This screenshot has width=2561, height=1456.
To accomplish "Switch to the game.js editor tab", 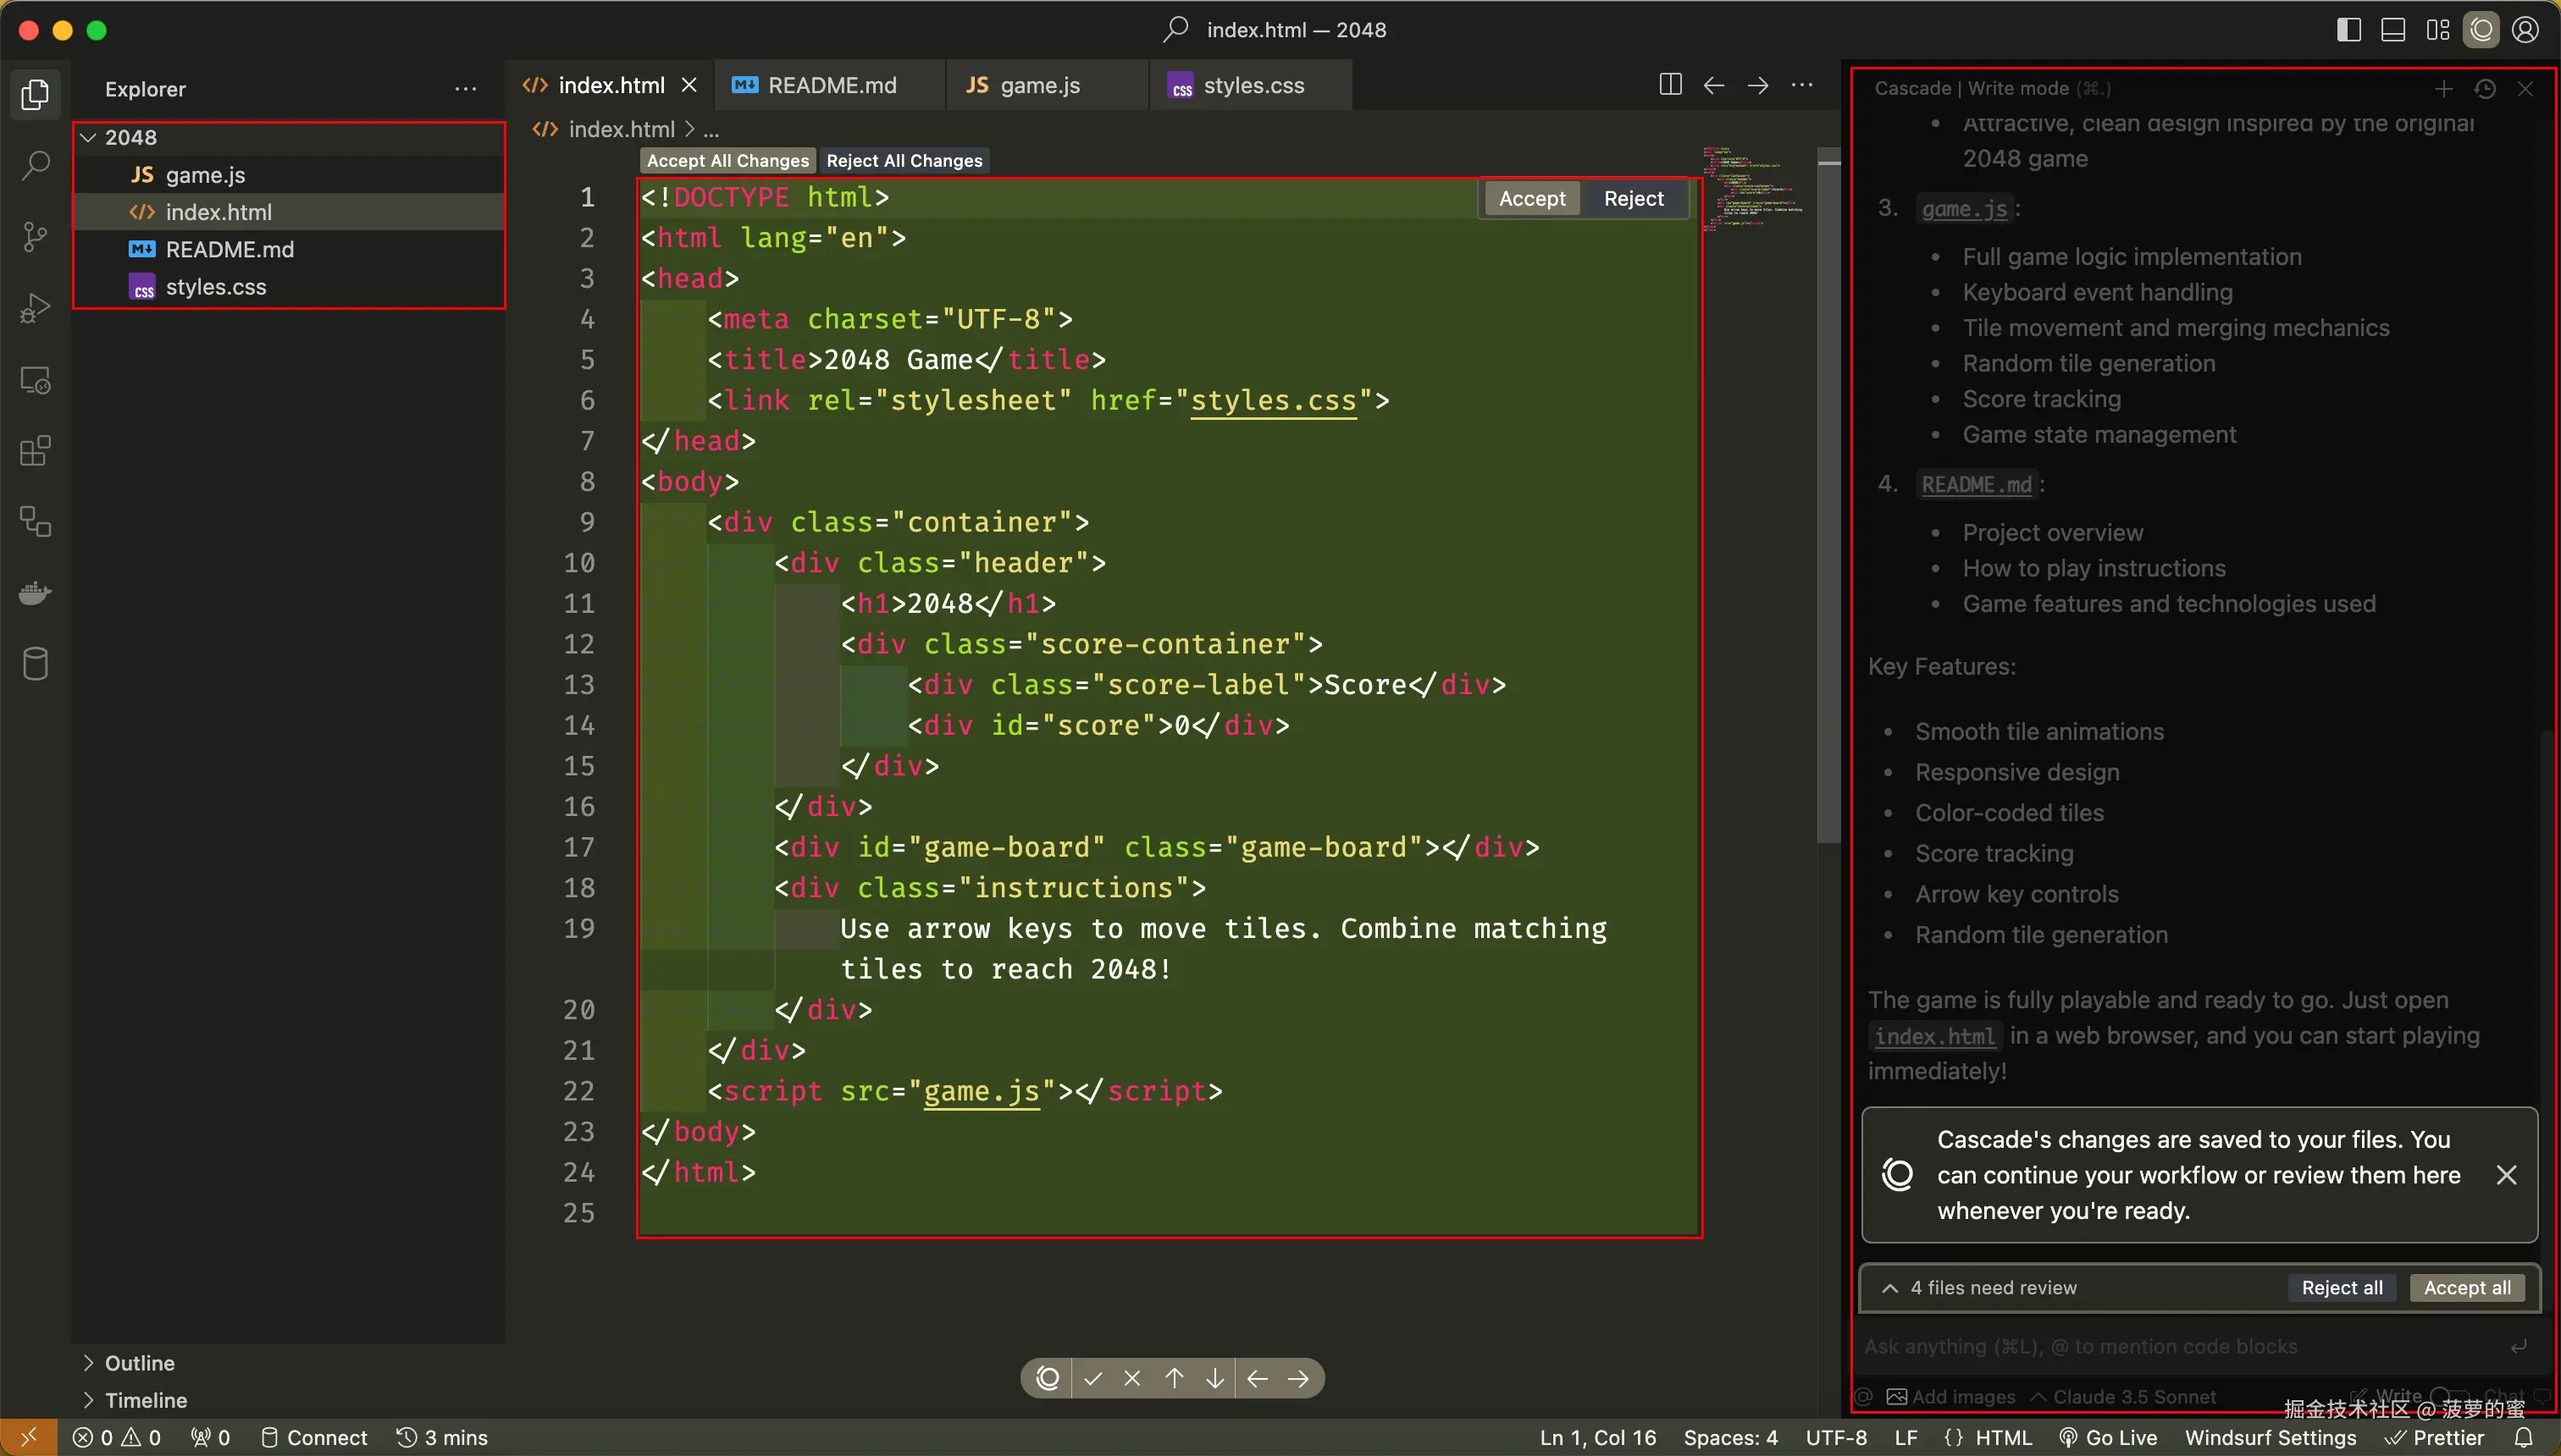I will coord(1038,85).
